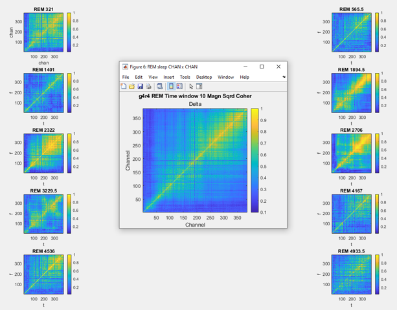Select the REM 321 heatmap subplot
397x310 pixels.
[43, 32]
